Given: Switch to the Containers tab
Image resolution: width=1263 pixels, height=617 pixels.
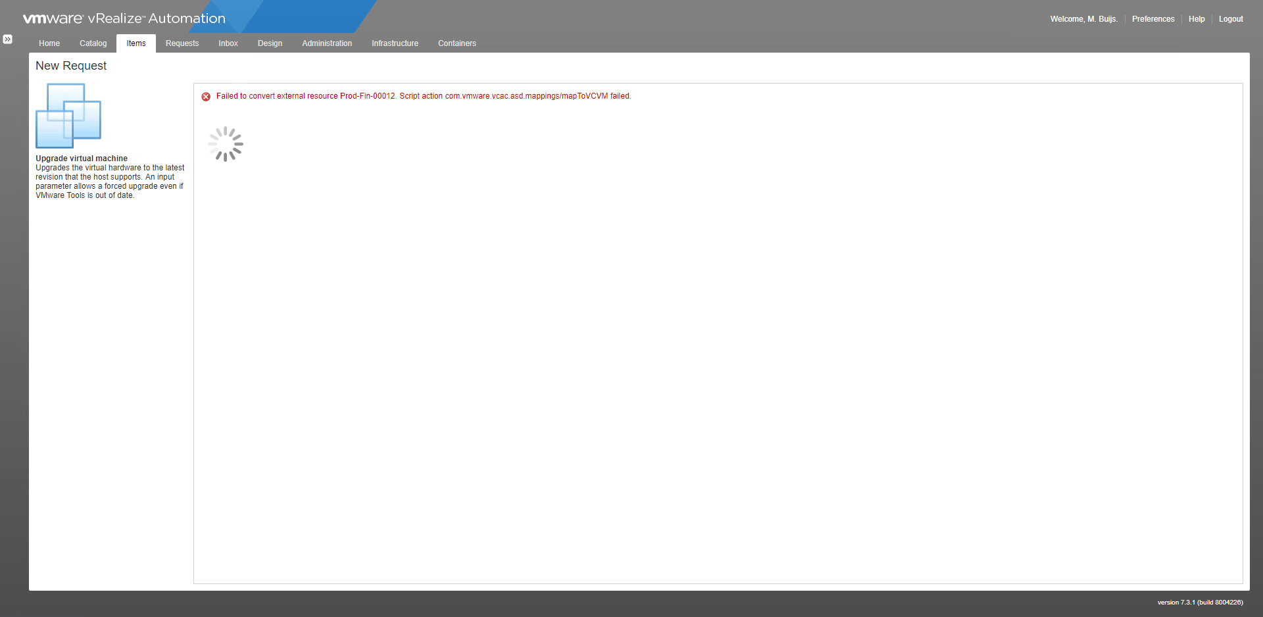Looking at the screenshot, I should pyautogui.click(x=457, y=43).
